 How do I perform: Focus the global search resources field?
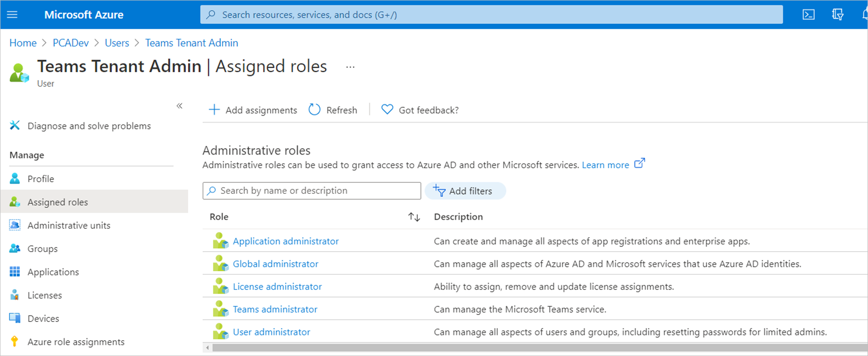click(492, 14)
